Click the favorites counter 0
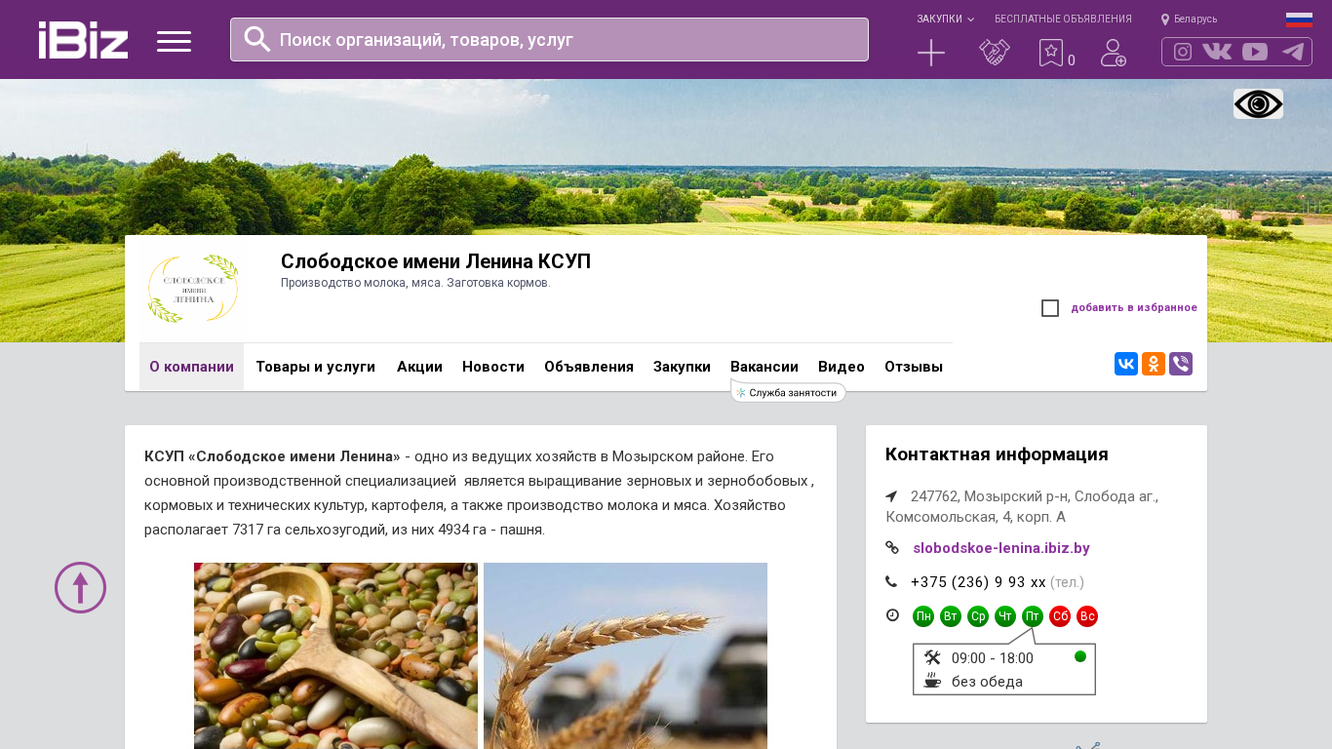1332x749 pixels. (1072, 60)
